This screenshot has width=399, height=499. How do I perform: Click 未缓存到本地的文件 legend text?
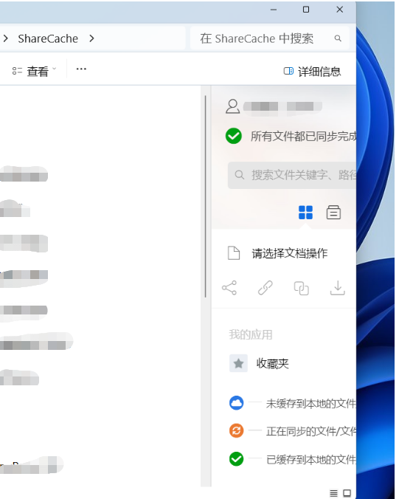311,404
